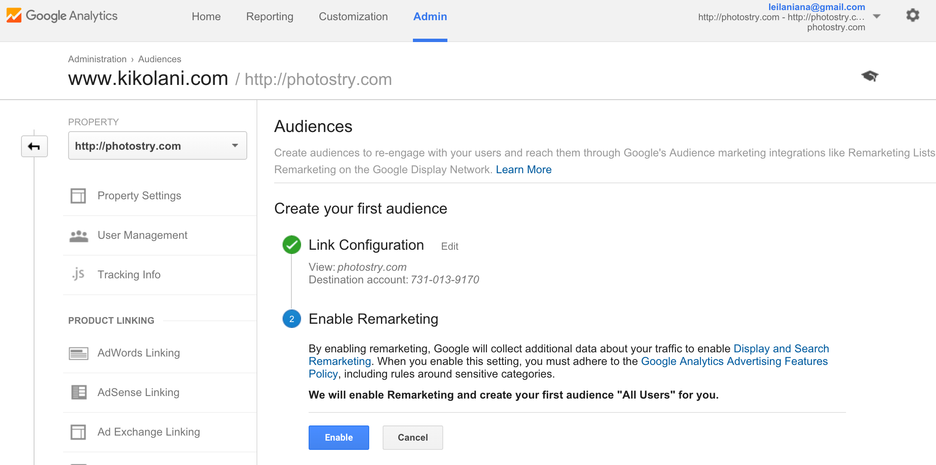Cancel the audience creation process
The width and height of the screenshot is (936, 465).
click(412, 437)
